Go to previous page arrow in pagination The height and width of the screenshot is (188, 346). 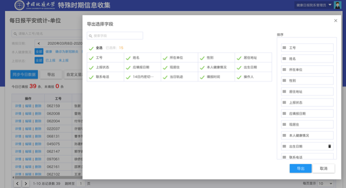[17, 184]
